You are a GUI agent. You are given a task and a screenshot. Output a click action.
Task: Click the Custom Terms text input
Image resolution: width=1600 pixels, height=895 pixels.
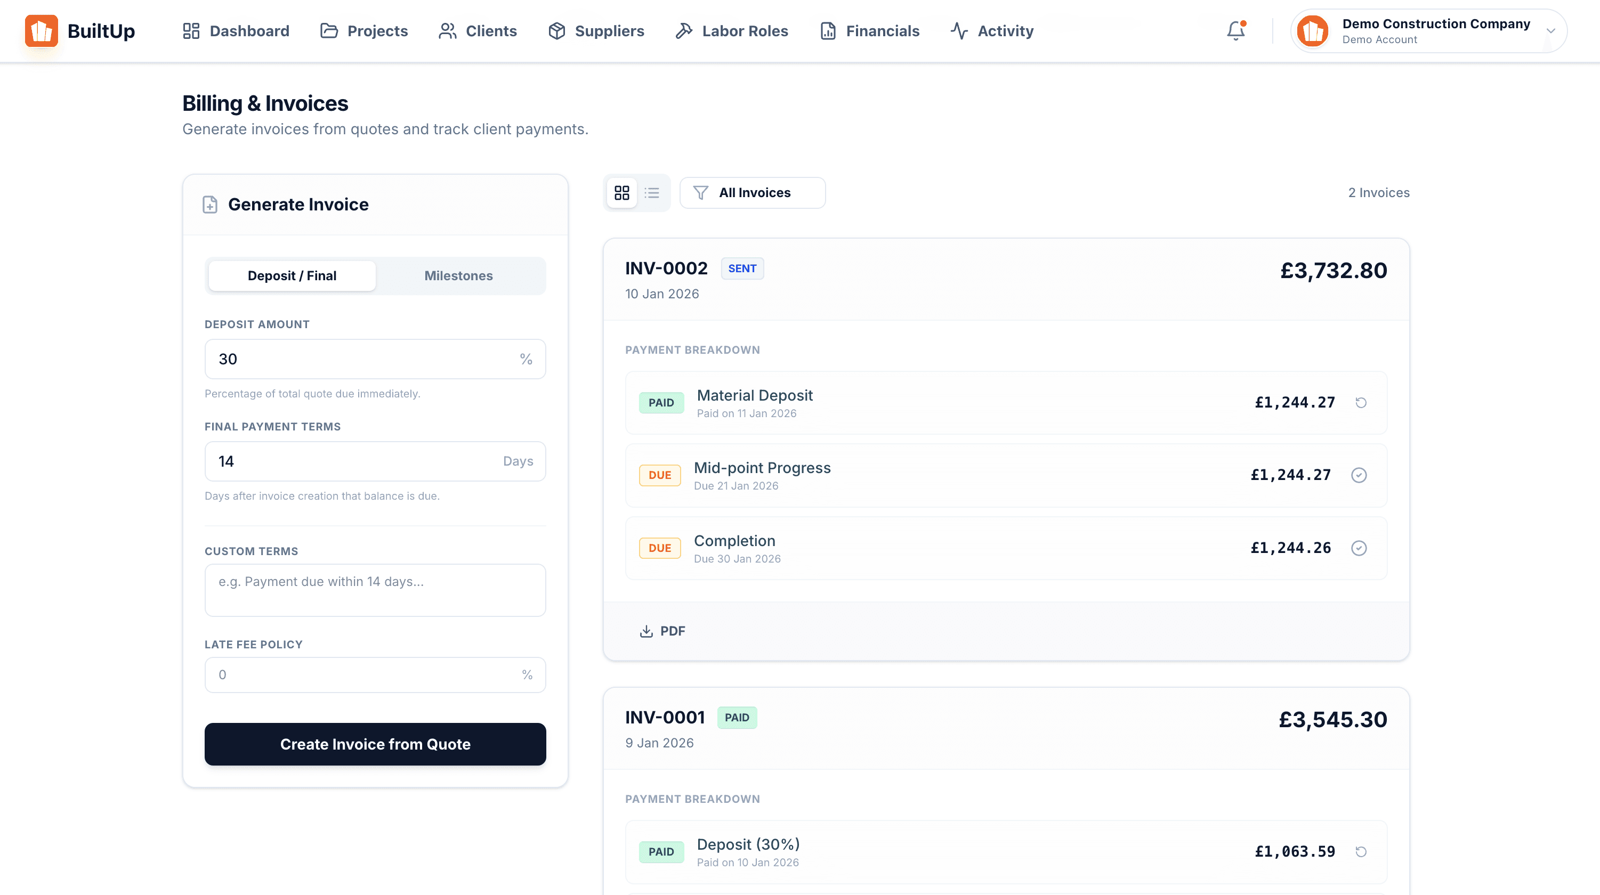point(375,590)
